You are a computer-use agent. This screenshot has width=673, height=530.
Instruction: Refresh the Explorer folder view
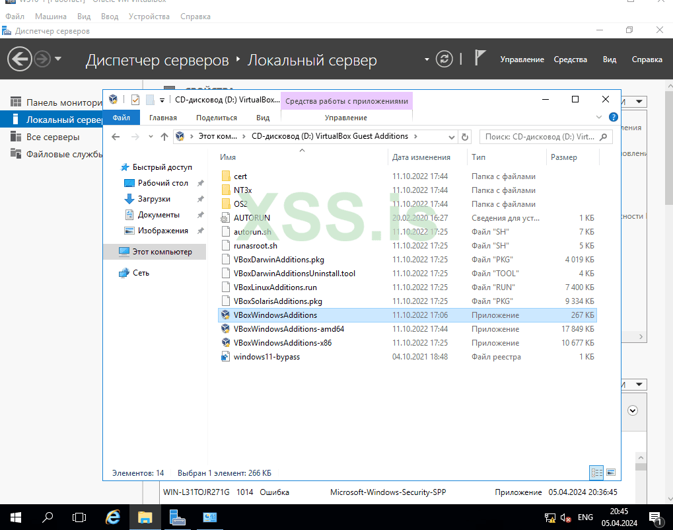click(465, 137)
